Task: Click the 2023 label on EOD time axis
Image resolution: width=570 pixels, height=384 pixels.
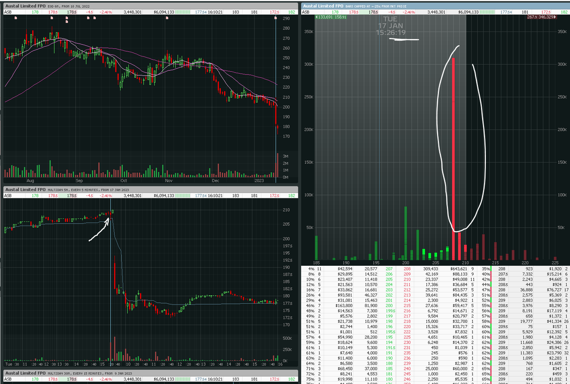Action: (259, 181)
